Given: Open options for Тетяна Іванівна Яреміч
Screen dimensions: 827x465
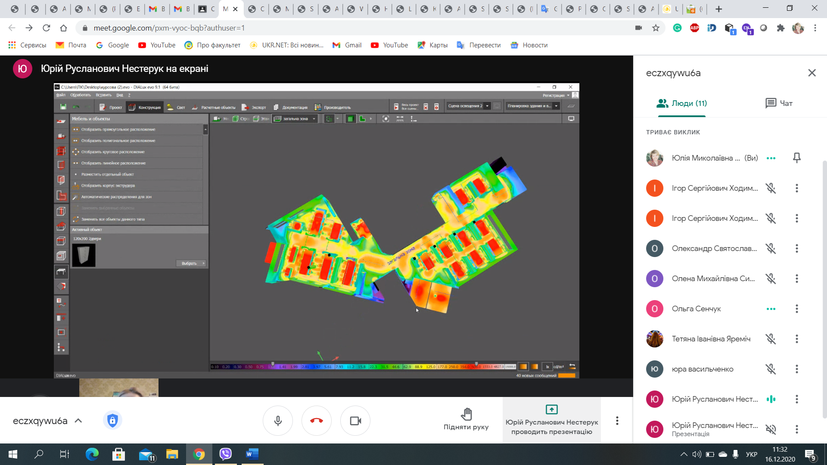Looking at the screenshot, I should click(x=797, y=339).
